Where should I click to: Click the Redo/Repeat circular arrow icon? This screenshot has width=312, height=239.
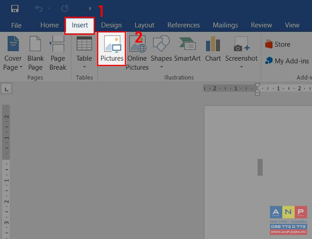tap(65, 9)
